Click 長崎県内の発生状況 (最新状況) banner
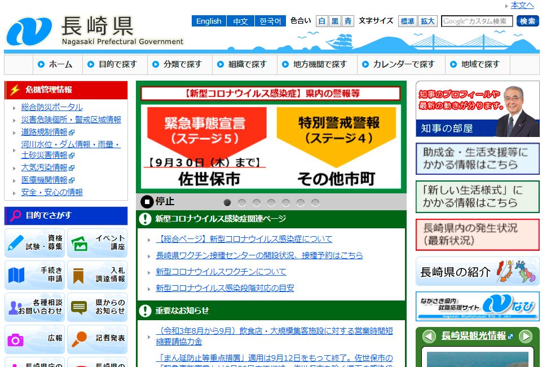The height and width of the screenshot is (367, 542). click(x=477, y=235)
